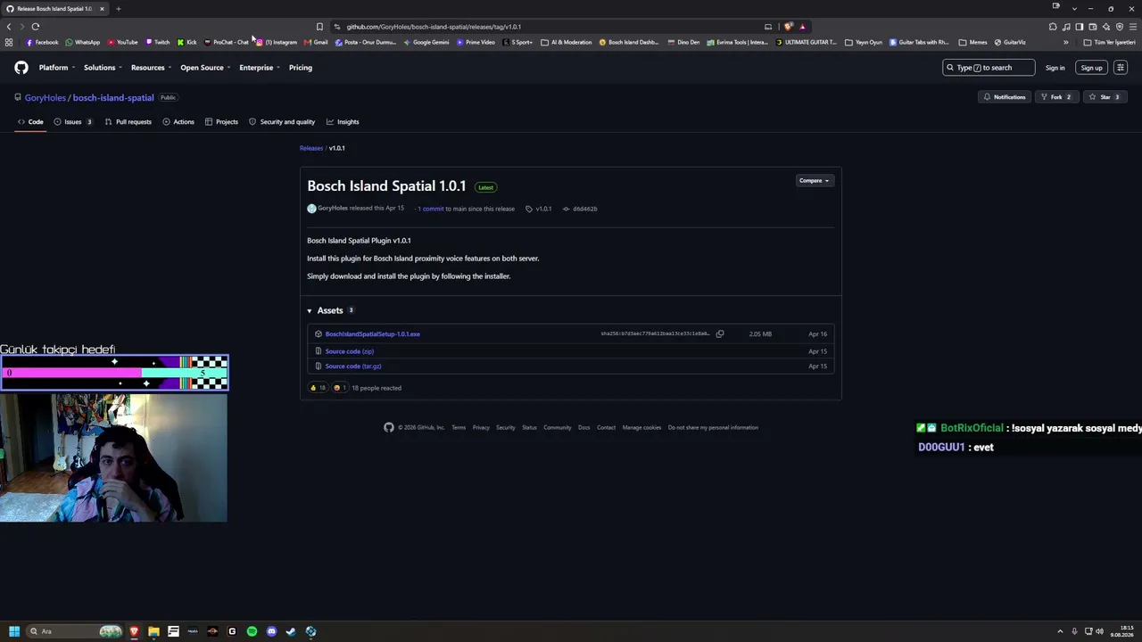
Task: Open the YouTube bookmark
Action: tap(123, 42)
